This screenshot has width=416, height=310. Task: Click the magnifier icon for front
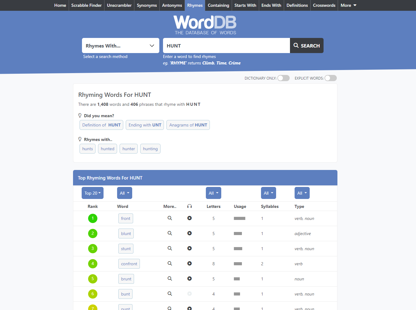coord(170,218)
